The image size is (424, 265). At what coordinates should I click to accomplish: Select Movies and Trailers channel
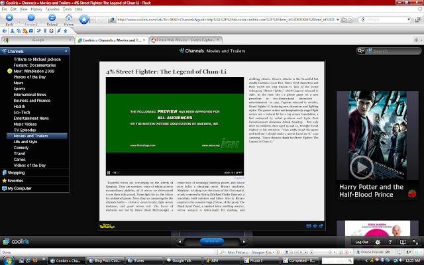[x=37, y=136]
